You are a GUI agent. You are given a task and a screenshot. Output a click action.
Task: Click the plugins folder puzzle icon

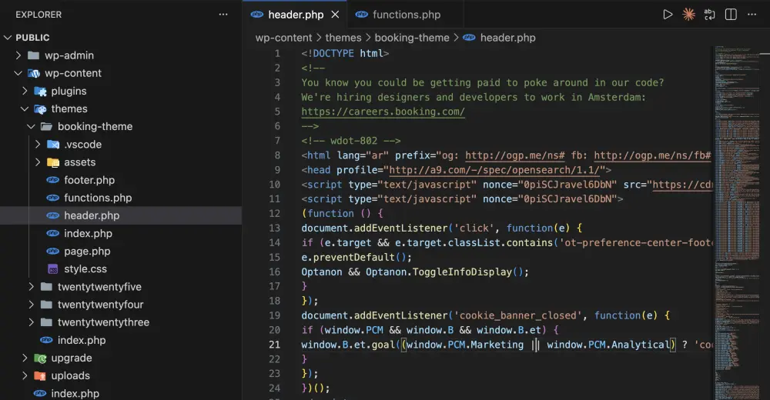[x=40, y=92]
